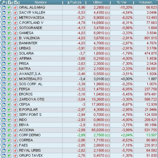This screenshot has height=158, width=158.
Task: Select the MONTEBALITO stock name
Action: (31, 79)
